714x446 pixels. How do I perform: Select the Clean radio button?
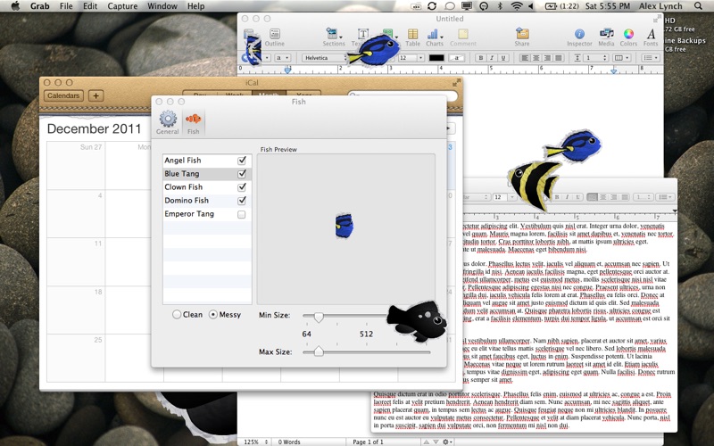(x=177, y=315)
